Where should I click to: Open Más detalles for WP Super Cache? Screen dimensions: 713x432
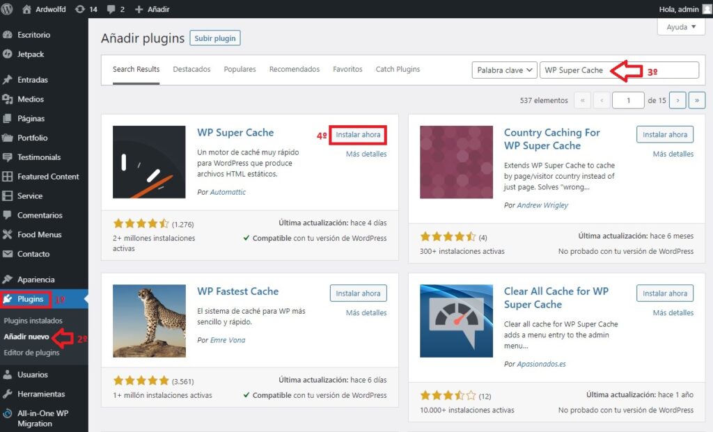(366, 154)
